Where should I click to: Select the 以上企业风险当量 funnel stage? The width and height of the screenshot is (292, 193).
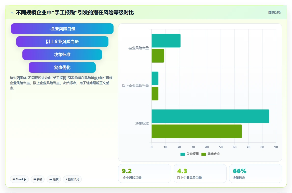[x=62, y=42]
